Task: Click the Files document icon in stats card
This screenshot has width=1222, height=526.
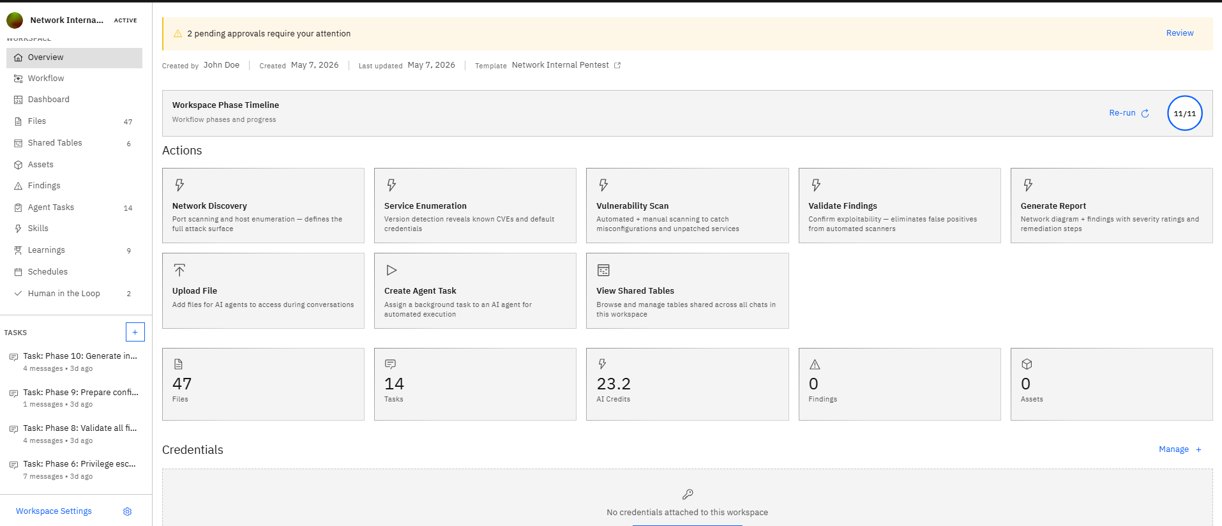Action: point(178,364)
